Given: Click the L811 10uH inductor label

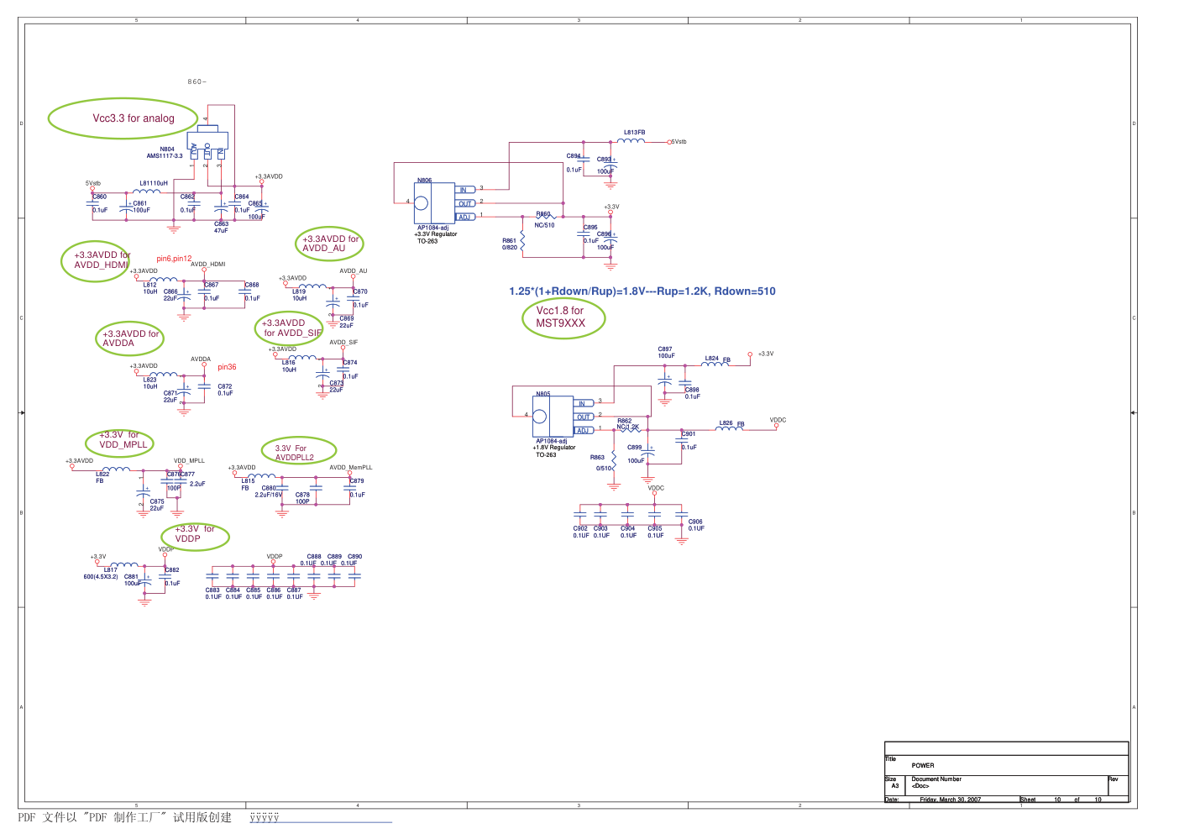Looking at the screenshot, I should pyautogui.click(x=154, y=183).
